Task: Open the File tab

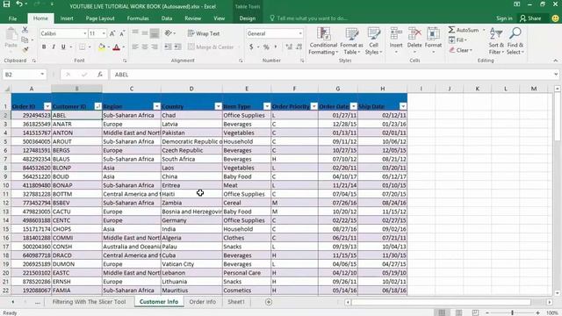Action: 12,18
